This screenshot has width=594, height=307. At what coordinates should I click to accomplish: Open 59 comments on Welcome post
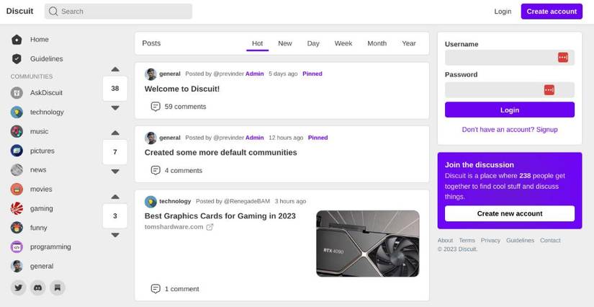tap(185, 107)
